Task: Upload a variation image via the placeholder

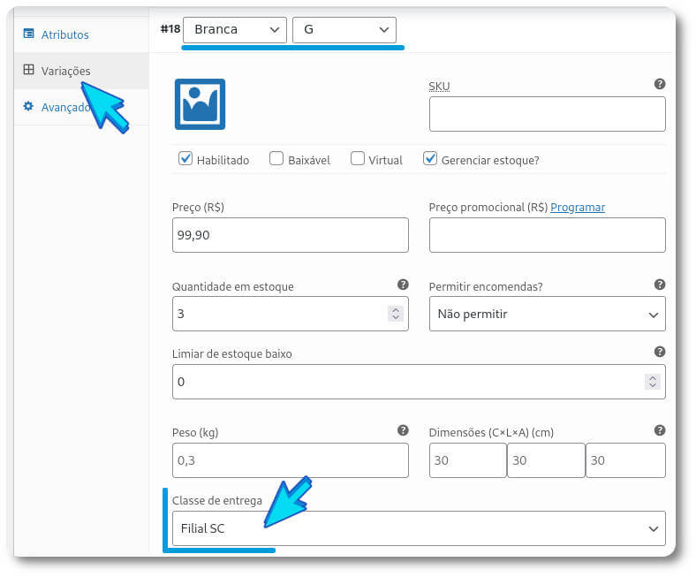Action: pos(200,104)
